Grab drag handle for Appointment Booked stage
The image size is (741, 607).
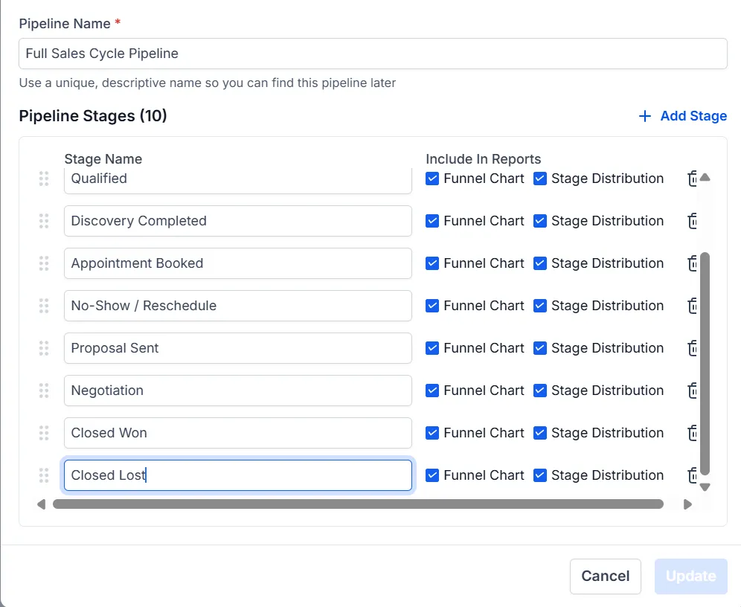click(44, 263)
